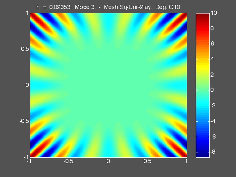Click the plot title text 'Mode 3.'
The width and height of the screenshot is (236, 177).
tap(85, 7)
